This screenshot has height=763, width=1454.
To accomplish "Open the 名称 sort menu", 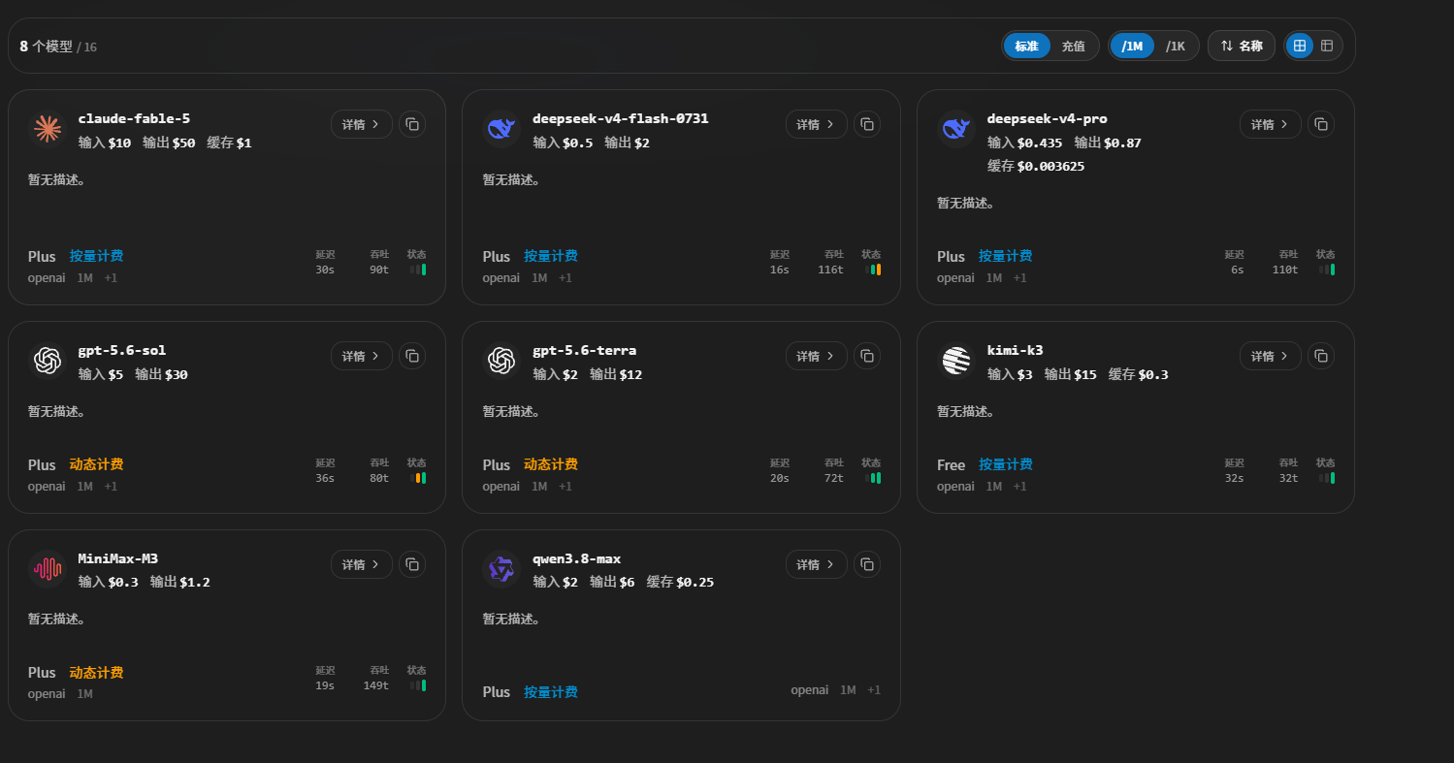I will 1242,46.
